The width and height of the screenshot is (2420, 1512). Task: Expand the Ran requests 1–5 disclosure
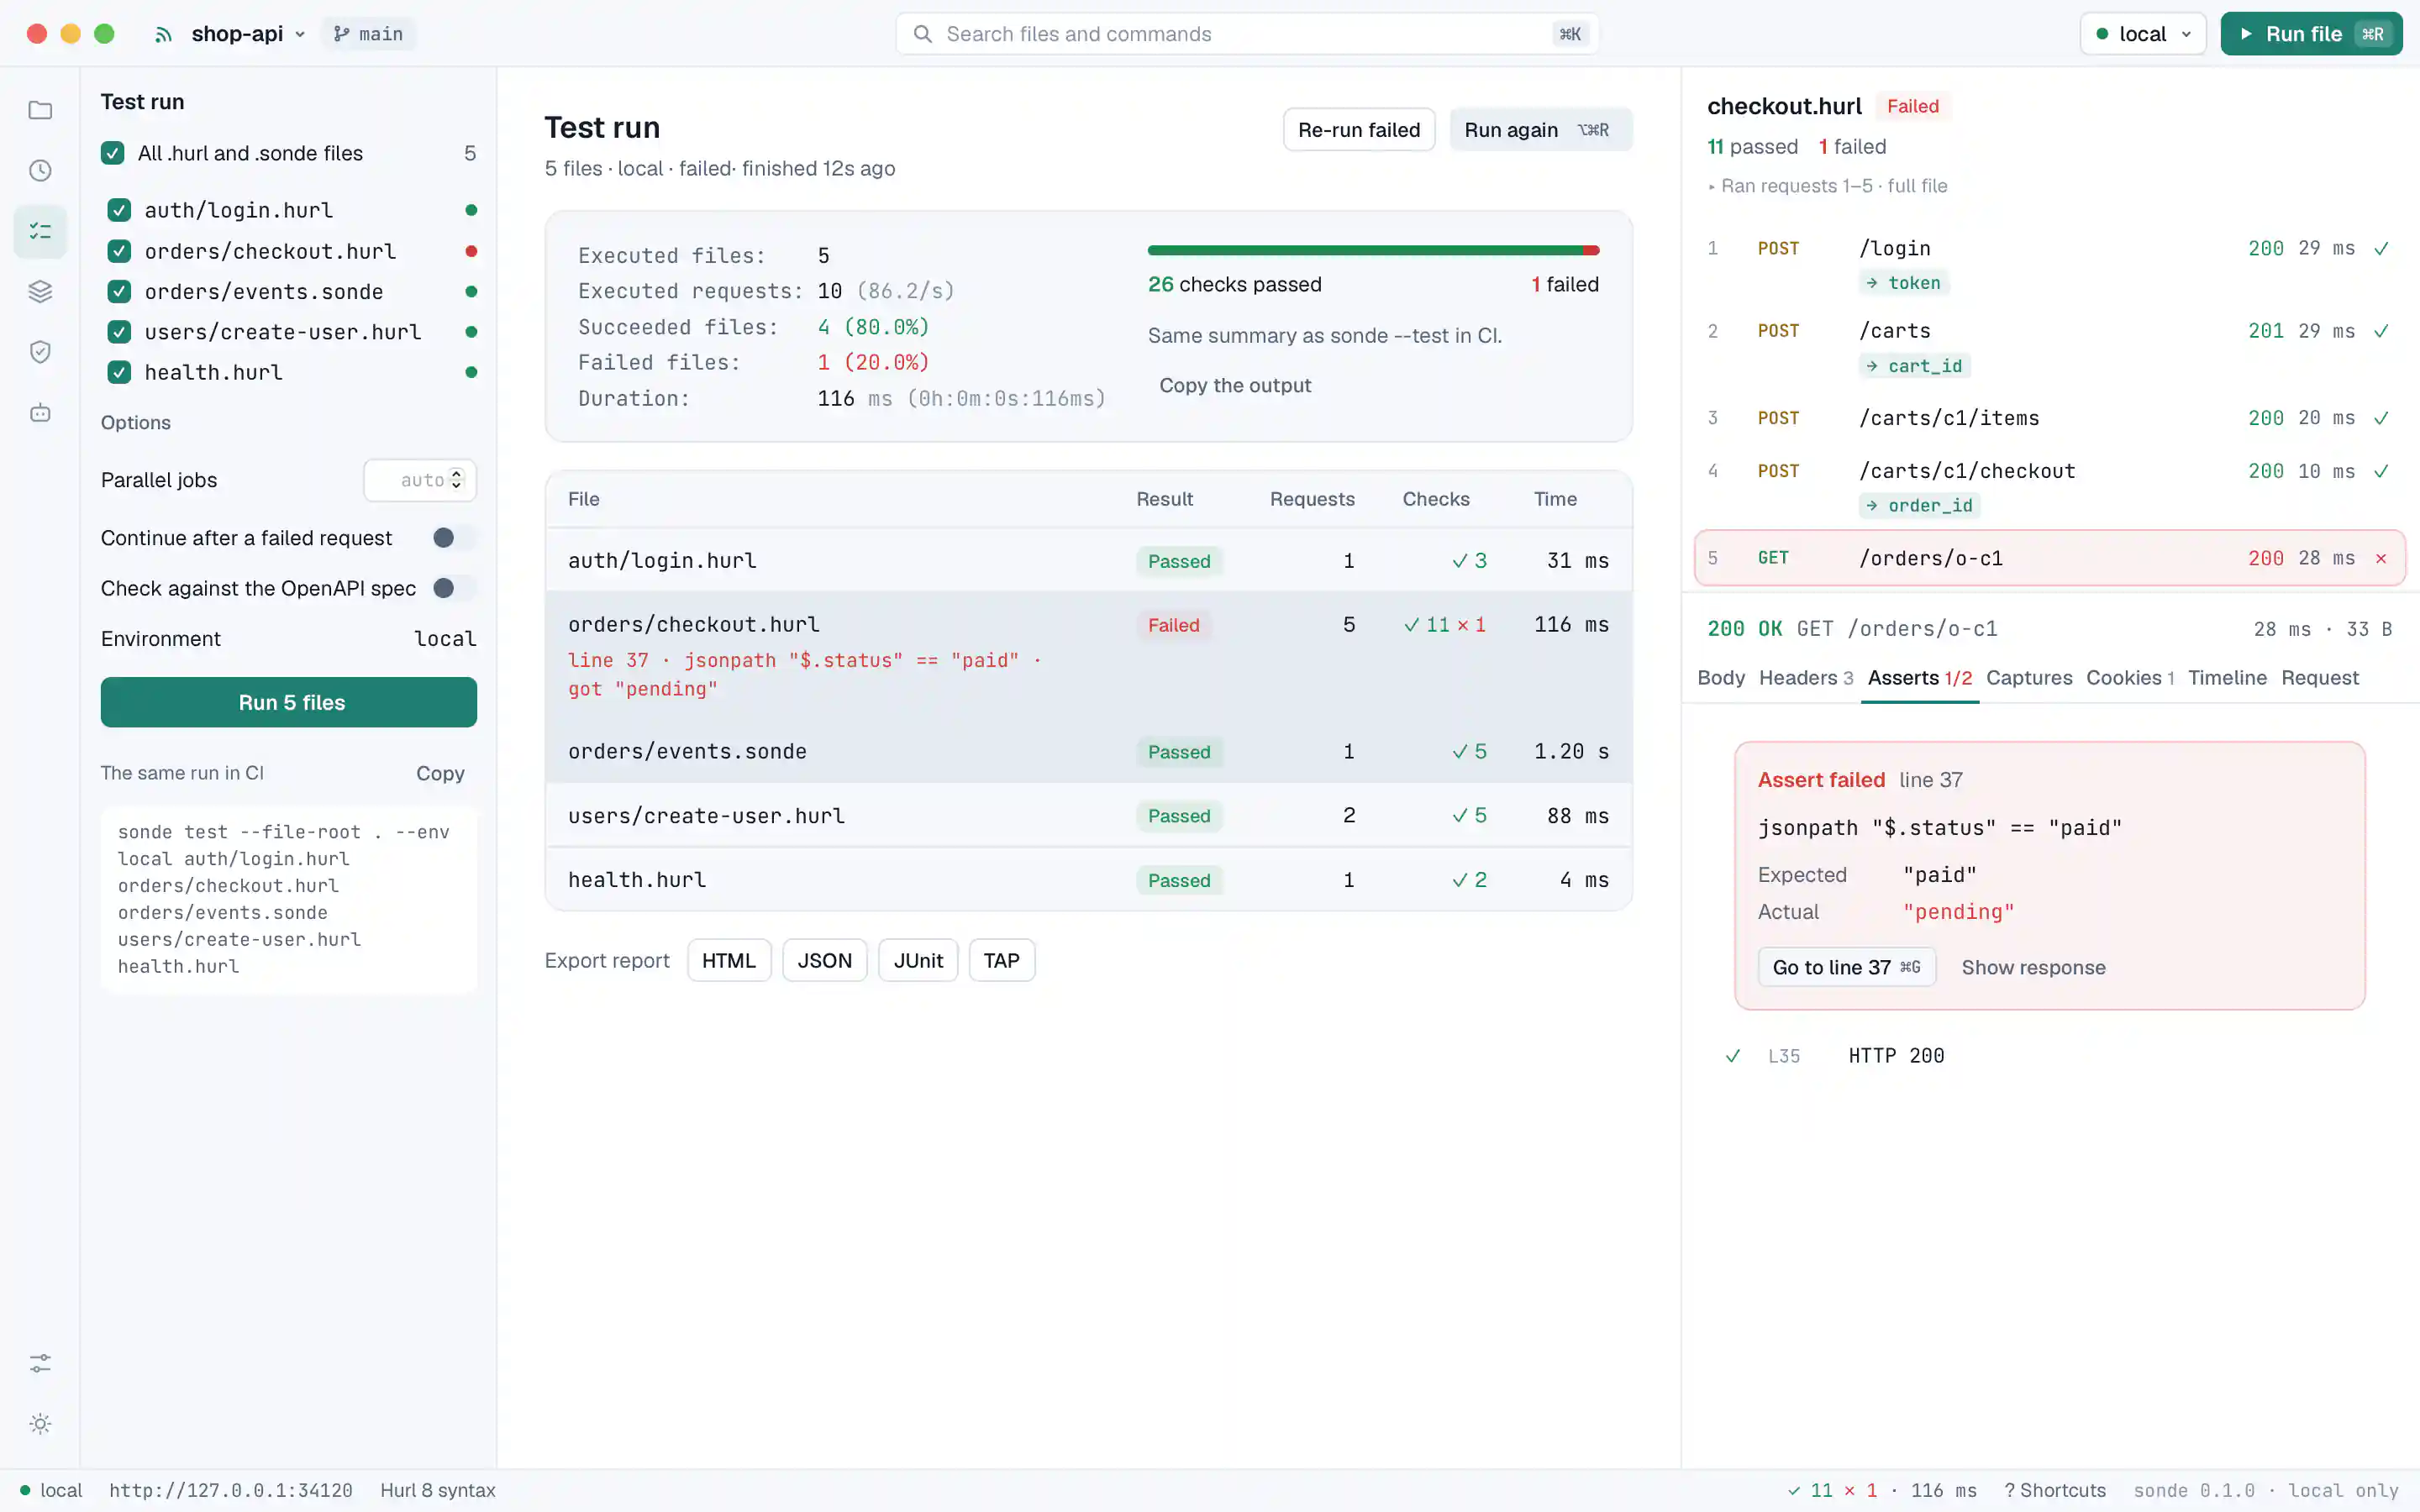[x=1827, y=186]
